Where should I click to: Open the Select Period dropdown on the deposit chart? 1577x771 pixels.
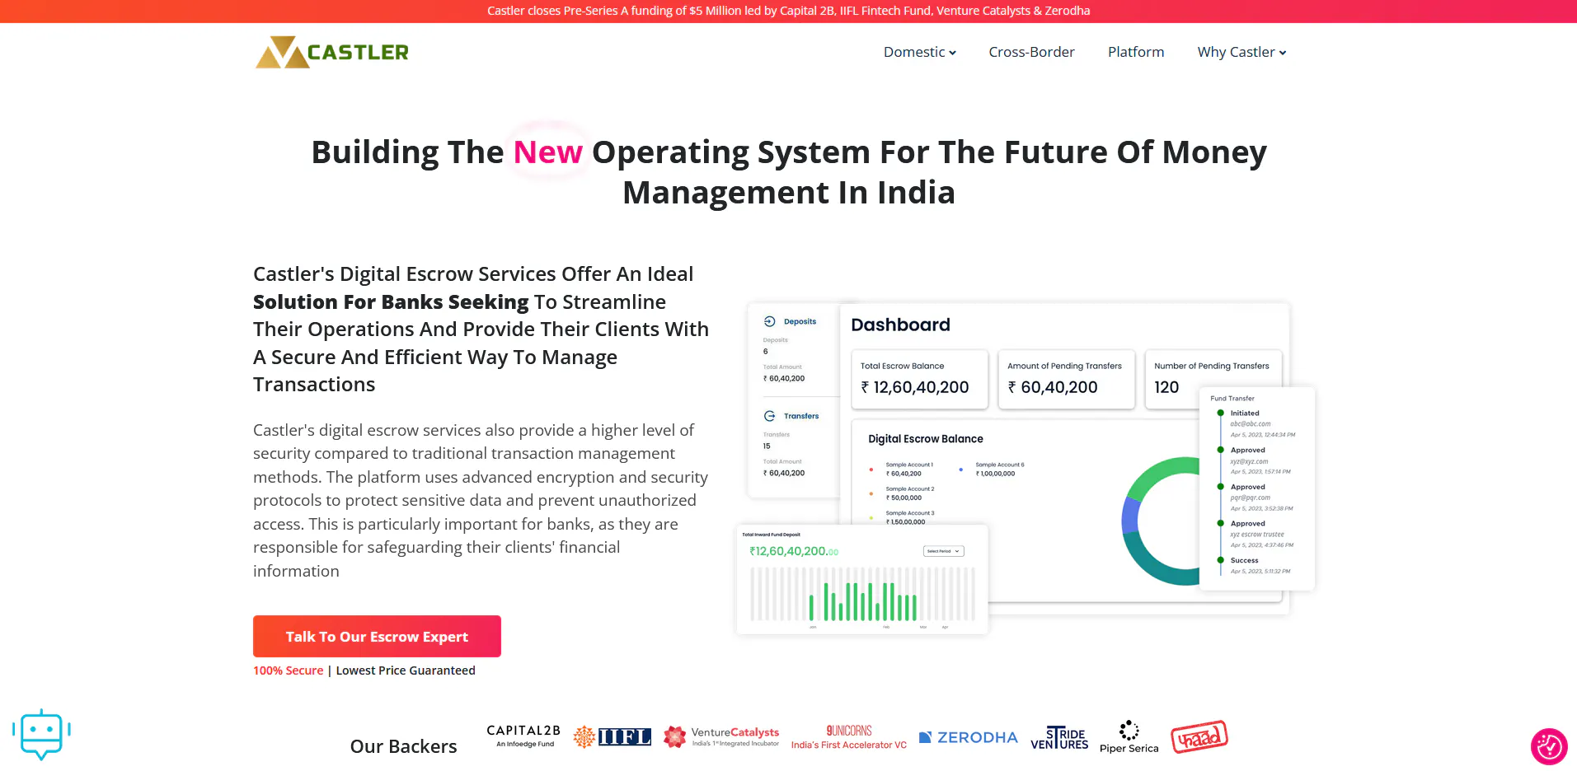pos(943,551)
